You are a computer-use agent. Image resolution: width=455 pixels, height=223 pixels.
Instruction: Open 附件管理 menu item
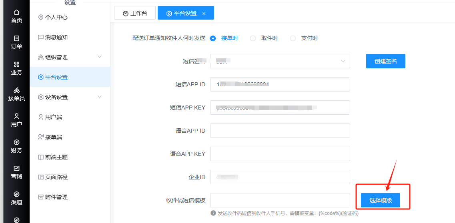(70, 197)
